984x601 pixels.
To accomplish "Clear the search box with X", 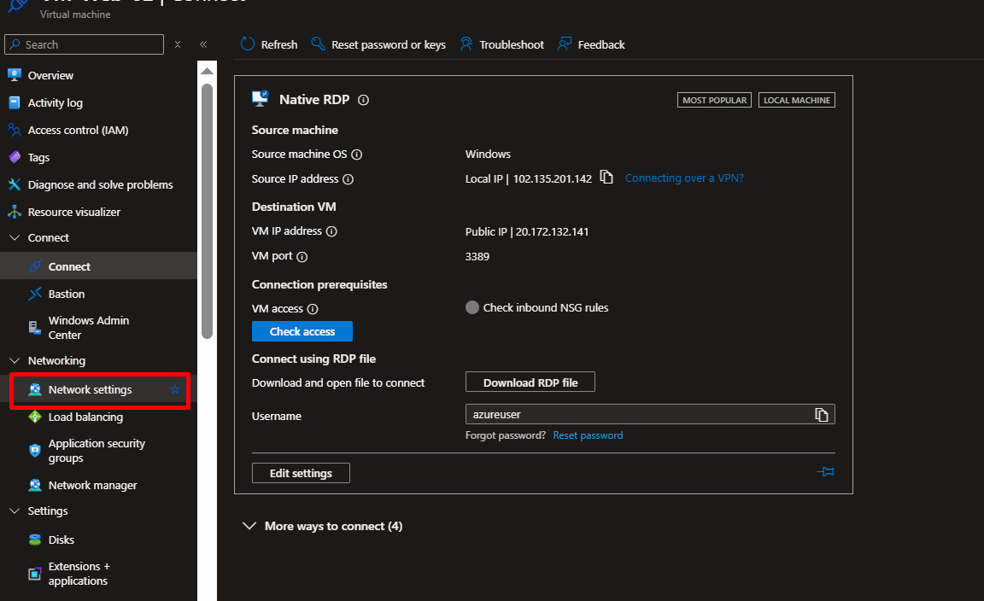I will pos(178,44).
